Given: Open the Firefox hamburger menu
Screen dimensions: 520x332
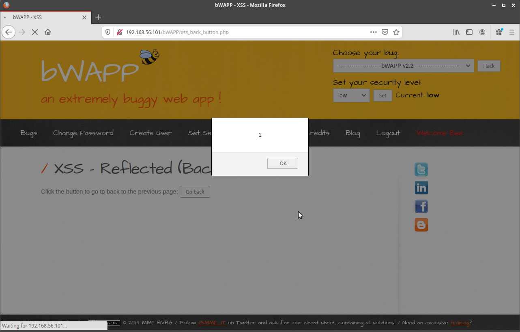Looking at the screenshot, I should [512, 32].
